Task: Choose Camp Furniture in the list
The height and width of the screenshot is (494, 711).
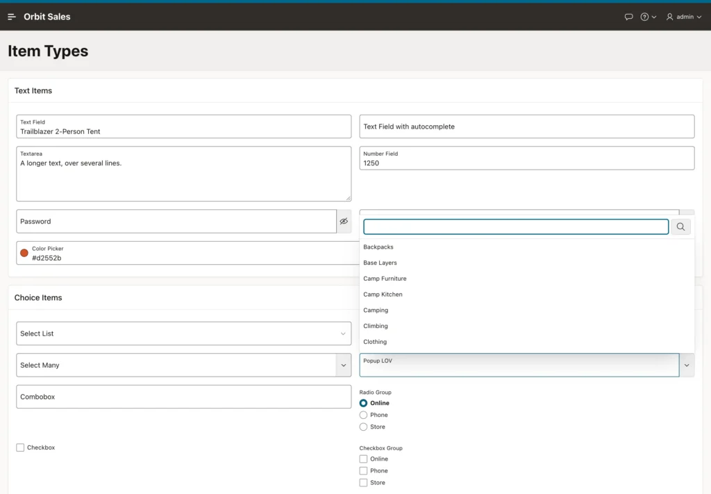Action: click(527, 279)
